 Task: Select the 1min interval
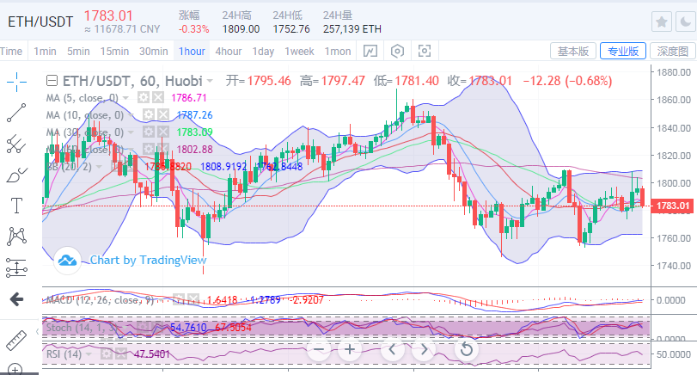45,51
